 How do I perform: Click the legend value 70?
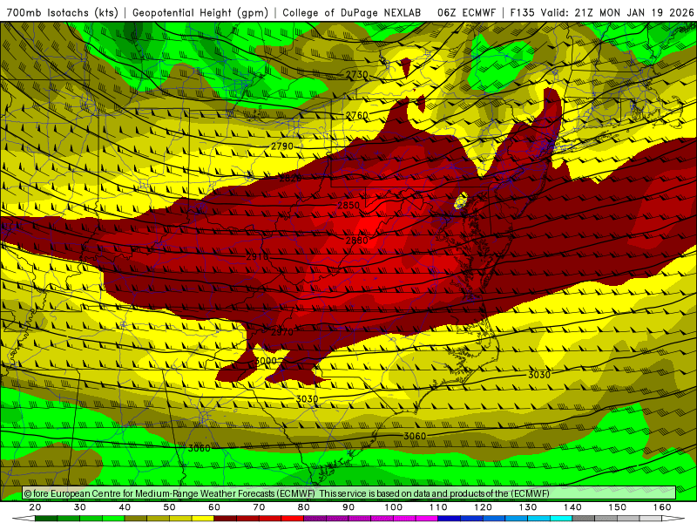259,507
